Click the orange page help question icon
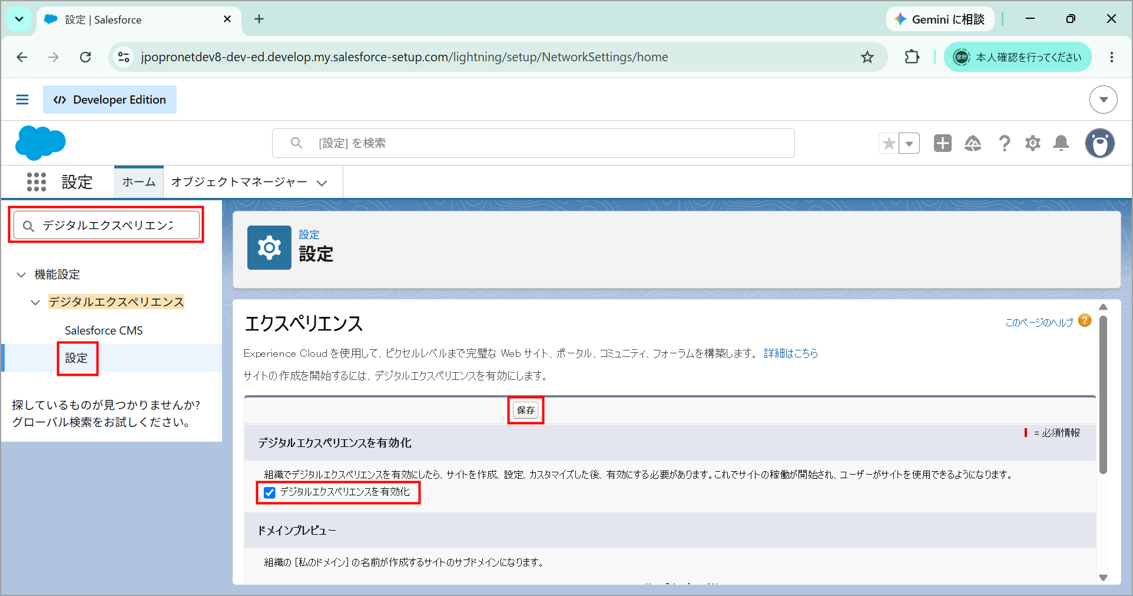 pyautogui.click(x=1085, y=320)
